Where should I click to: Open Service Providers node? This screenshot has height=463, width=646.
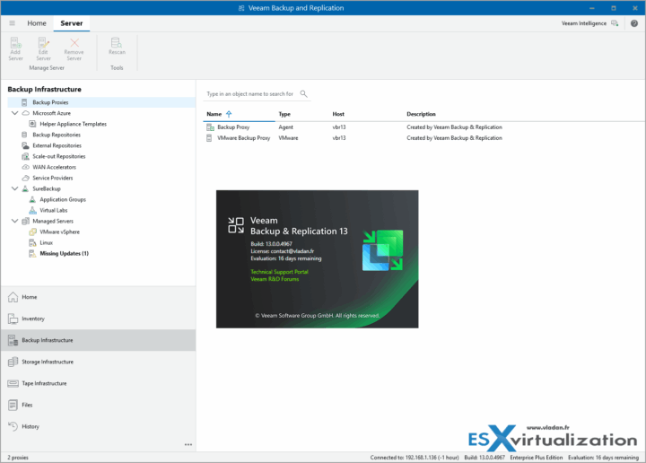tap(53, 178)
